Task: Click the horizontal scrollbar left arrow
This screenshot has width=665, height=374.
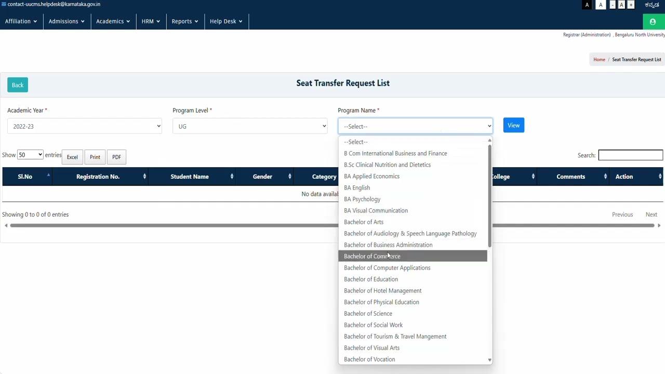Action: click(6, 225)
